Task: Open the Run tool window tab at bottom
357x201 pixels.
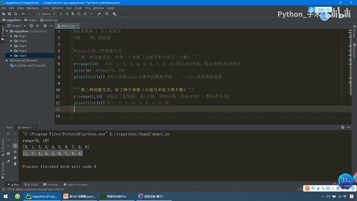Action: point(13,185)
